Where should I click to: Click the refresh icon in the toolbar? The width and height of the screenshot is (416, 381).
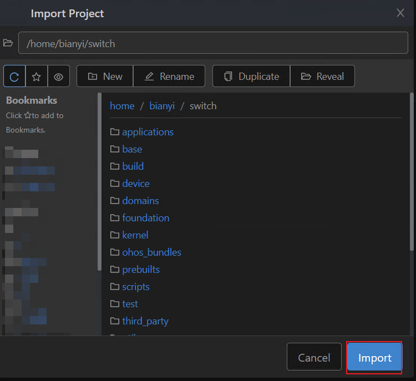pyautogui.click(x=14, y=77)
